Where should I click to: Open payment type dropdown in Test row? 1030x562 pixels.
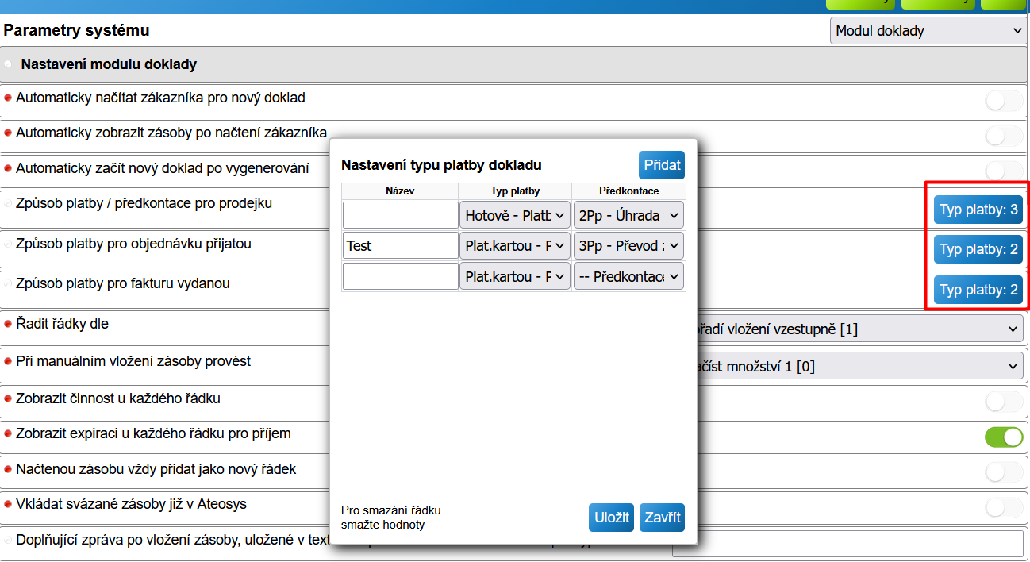point(515,246)
